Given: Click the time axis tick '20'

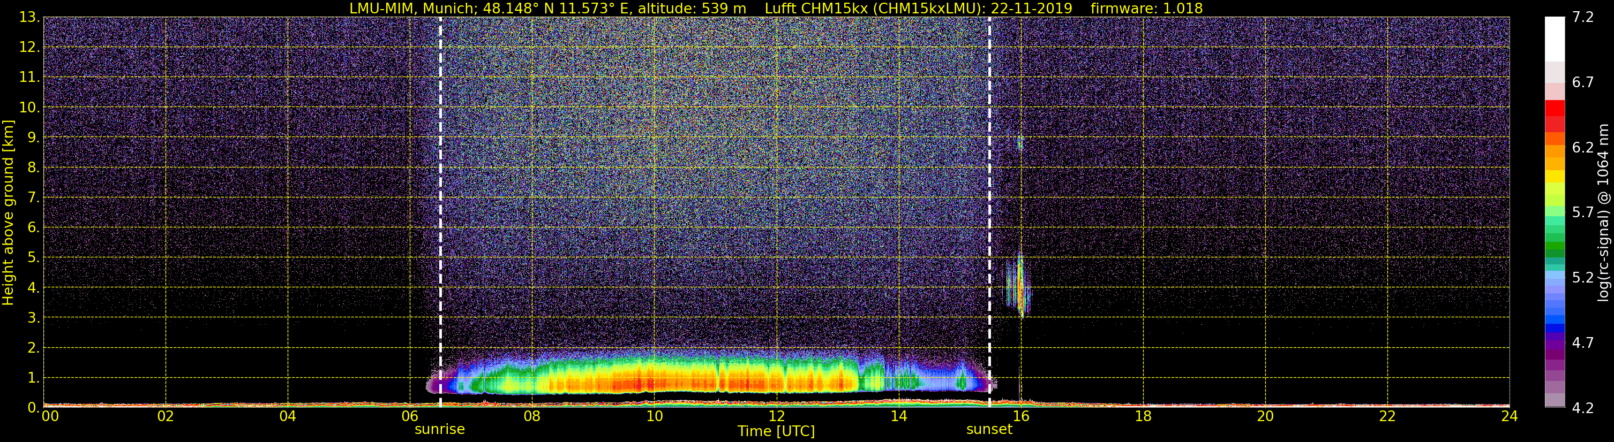Looking at the screenshot, I should pos(1265,416).
